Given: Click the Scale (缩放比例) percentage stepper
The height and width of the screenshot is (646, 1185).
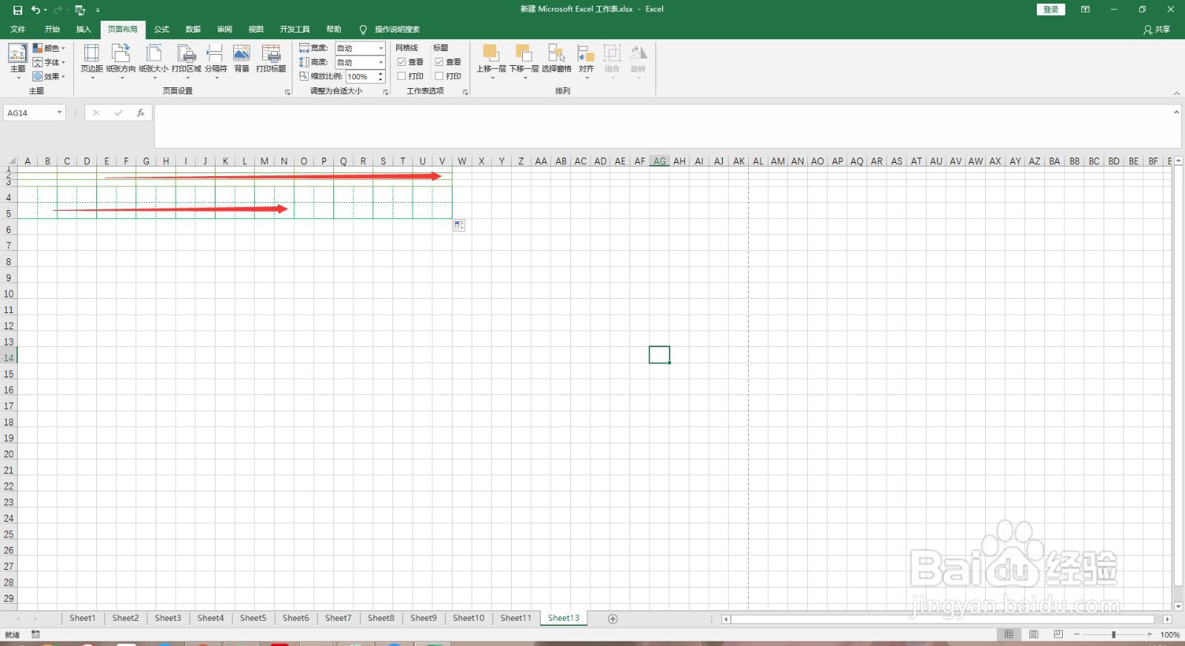Looking at the screenshot, I should [381, 76].
